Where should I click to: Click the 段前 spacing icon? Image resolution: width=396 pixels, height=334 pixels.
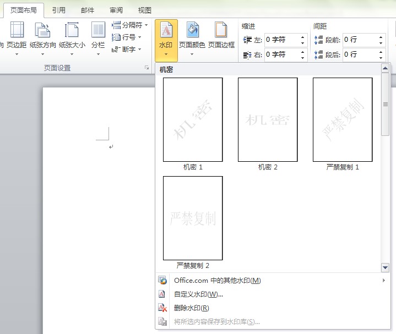click(x=318, y=40)
